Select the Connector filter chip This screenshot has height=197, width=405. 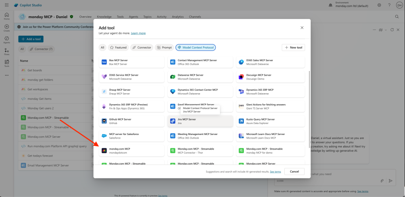click(142, 47)
